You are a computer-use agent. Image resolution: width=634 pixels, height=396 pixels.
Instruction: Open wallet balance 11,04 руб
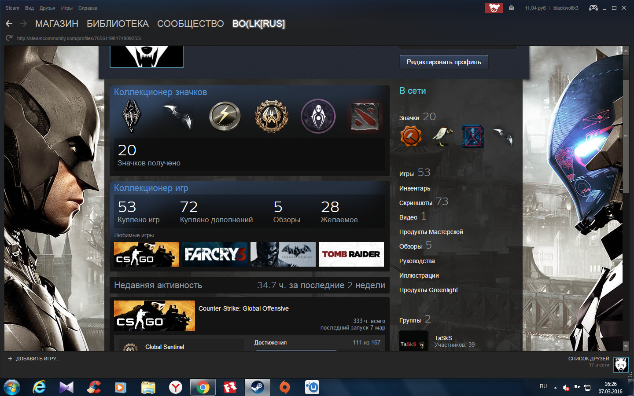coord(535,8)
